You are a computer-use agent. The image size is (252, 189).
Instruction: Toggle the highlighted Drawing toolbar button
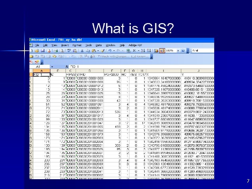pos(162,51)
